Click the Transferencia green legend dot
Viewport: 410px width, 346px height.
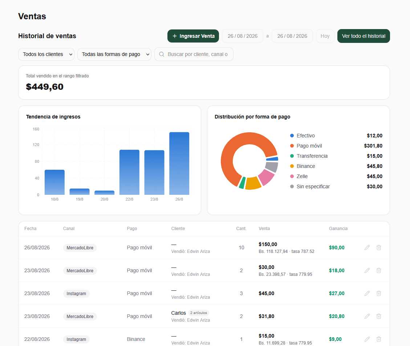point(292,156)
